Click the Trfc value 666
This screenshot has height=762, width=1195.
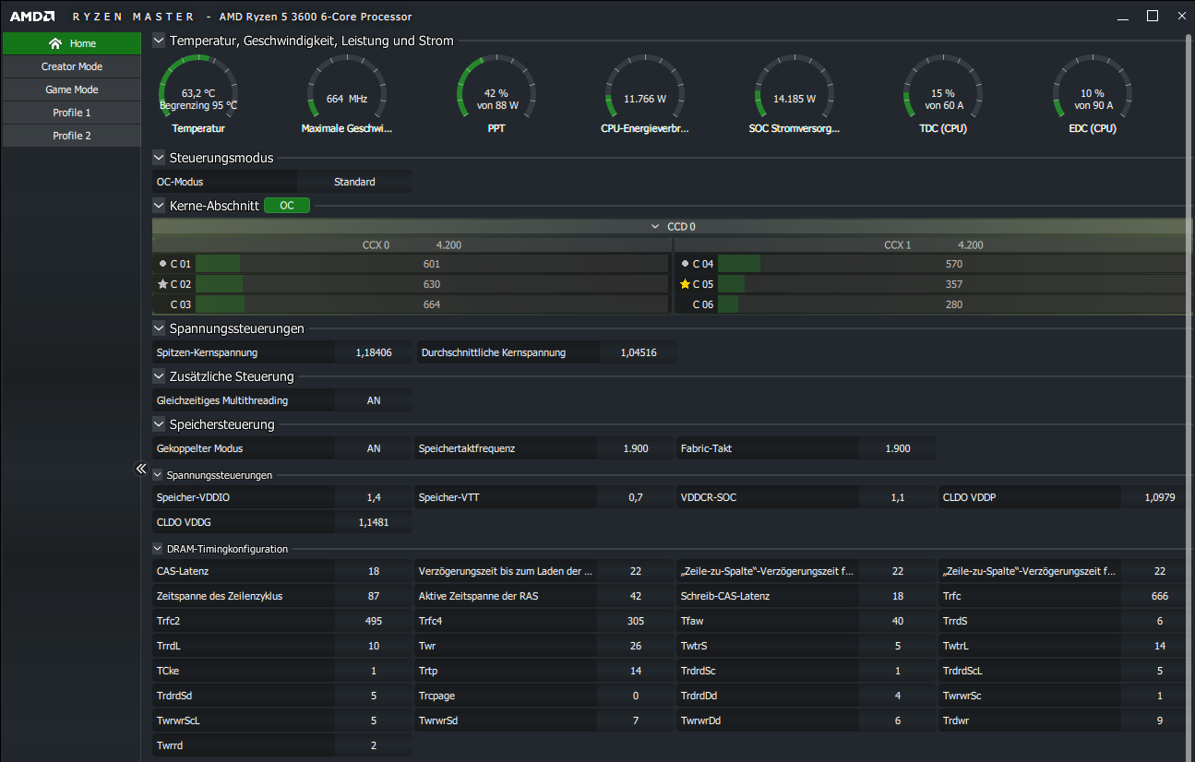click(x=1160, y=596)
